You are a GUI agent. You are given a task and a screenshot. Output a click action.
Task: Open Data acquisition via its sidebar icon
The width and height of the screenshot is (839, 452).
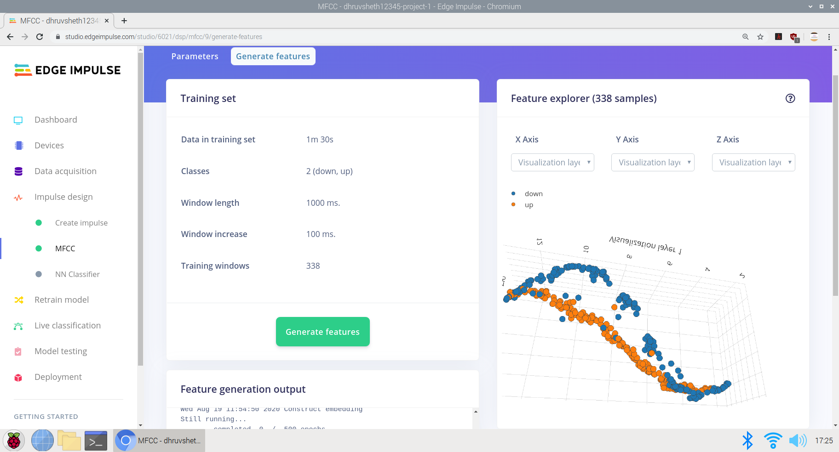(18, 171)
